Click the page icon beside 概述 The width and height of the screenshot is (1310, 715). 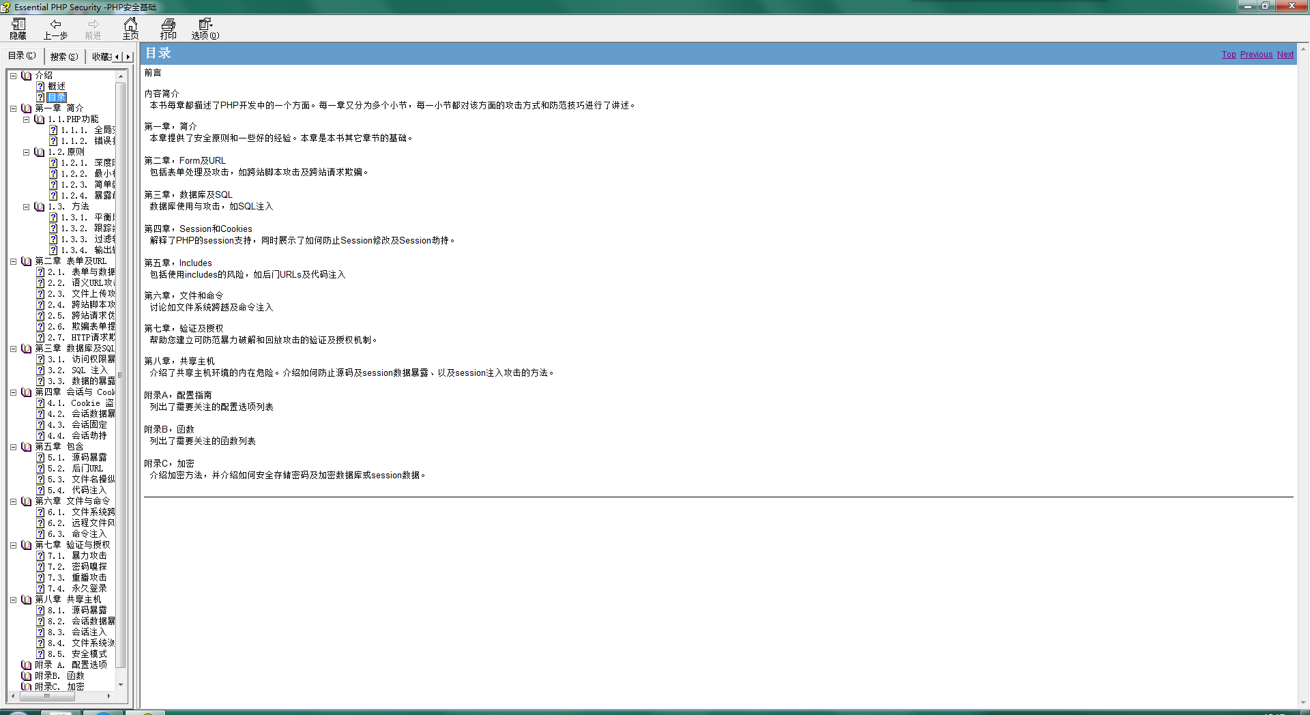pyautogui.click(x=40, y=87)
